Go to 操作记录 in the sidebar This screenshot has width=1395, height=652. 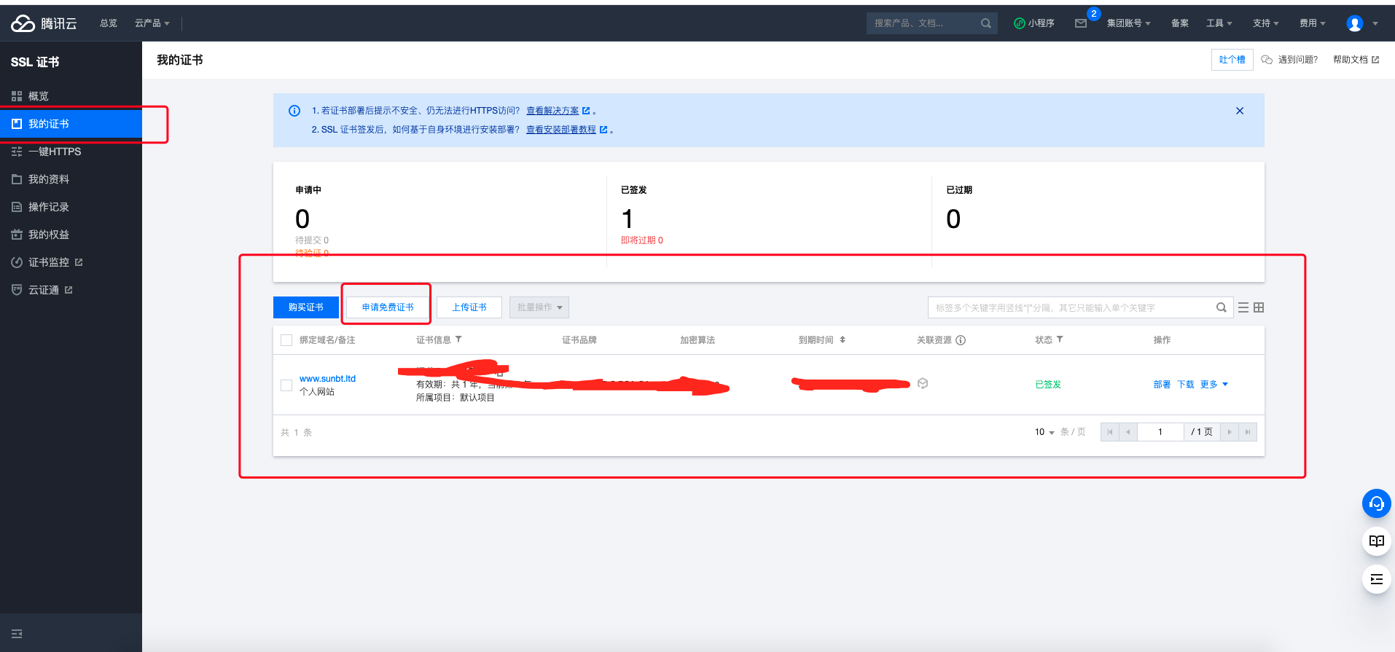click(x=48, y=207)
